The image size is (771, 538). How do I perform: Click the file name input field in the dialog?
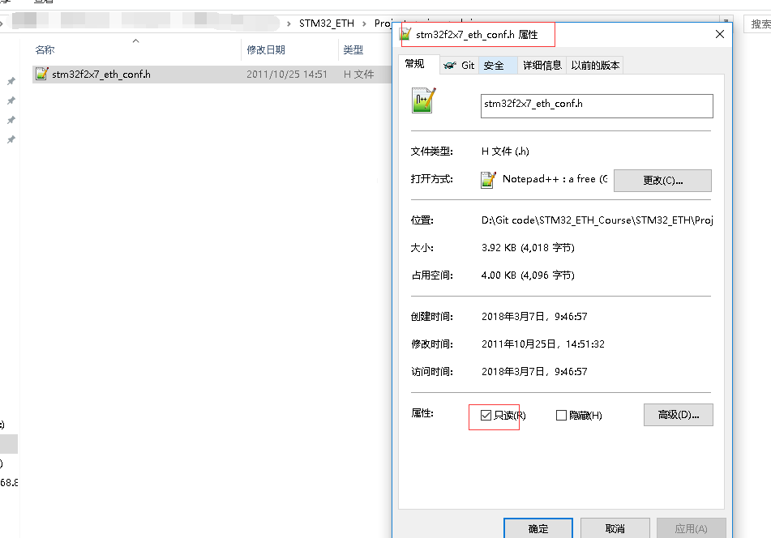pos(596,105)
